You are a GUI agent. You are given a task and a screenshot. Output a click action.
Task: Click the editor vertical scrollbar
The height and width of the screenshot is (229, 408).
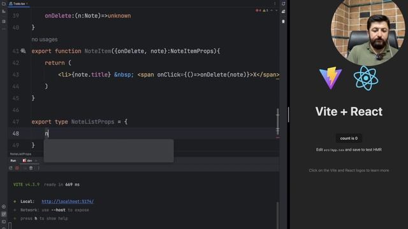(x=278, y=121)
